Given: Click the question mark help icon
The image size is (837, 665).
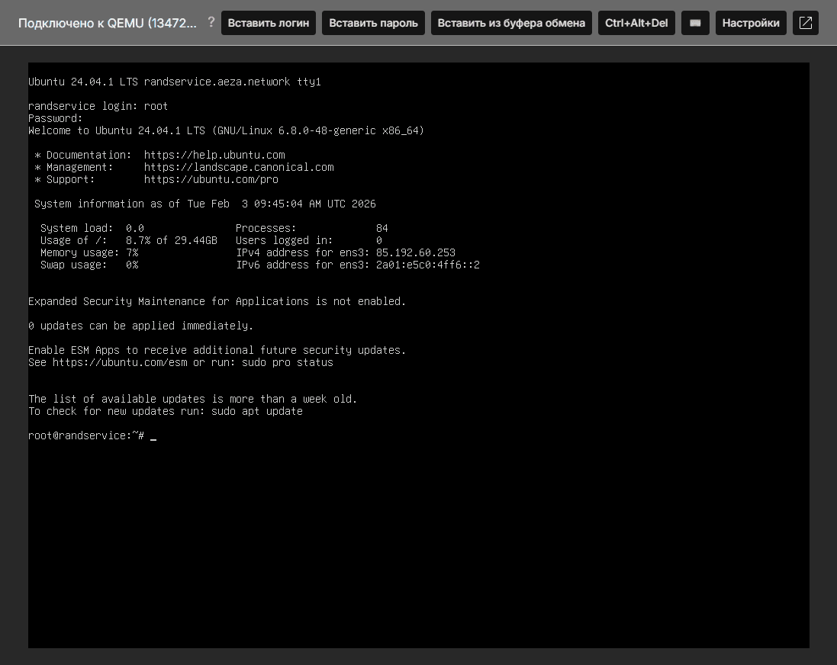Looking at the screenshot, I should click(x=211, y=22).
